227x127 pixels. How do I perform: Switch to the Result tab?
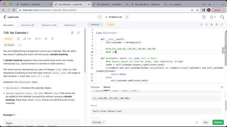(107, 87)
